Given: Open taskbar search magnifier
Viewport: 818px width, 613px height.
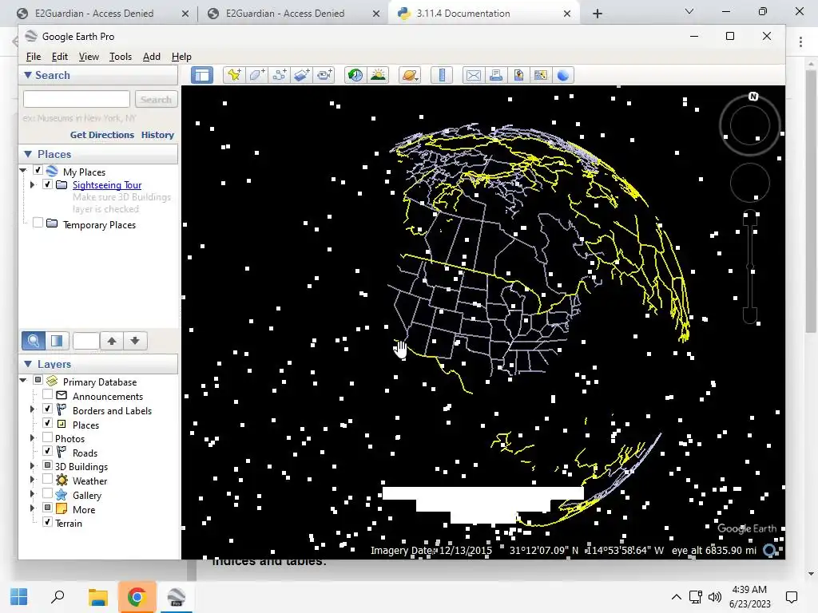Looking at the screenshot, I should tap(58, 597).
